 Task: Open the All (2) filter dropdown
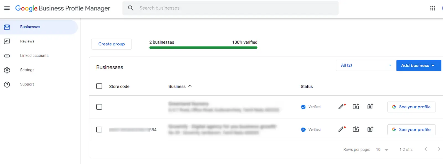point(365,65)
